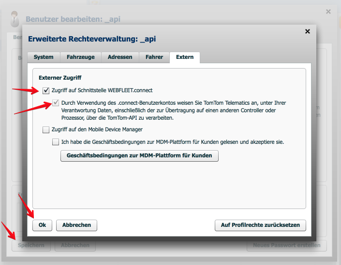Viewport: 341px width, 265px height.
Task: Enable Zugriff auf den Mobile Device Manager
Action: pyautogui.click(x=46, y=129)
